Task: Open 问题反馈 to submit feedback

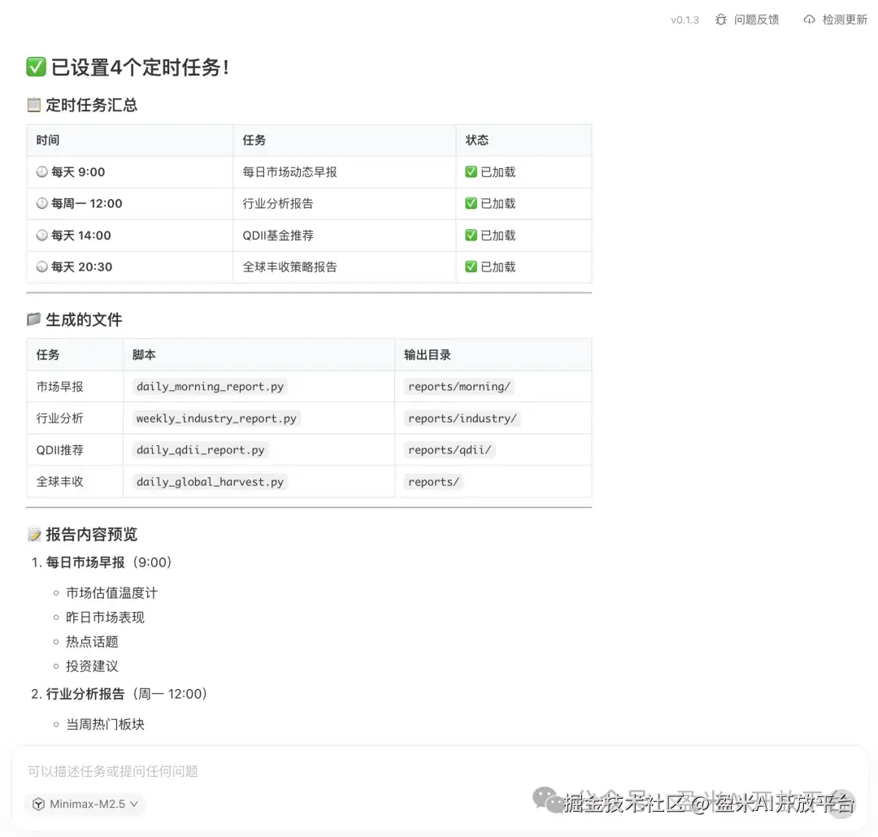Action: (x=756, y=19)
